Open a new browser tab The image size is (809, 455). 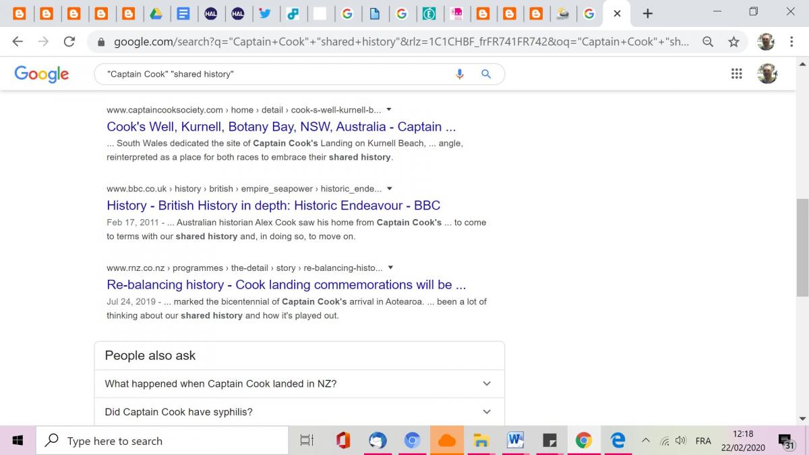[647, 13]
